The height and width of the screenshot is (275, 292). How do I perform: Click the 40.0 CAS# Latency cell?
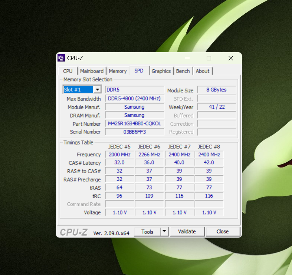pyautogui.click(x=179, y=162)
